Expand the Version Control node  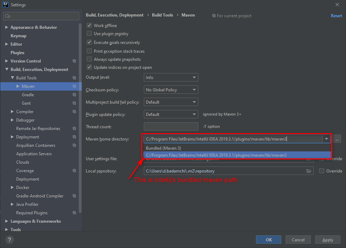click(7, 61)
